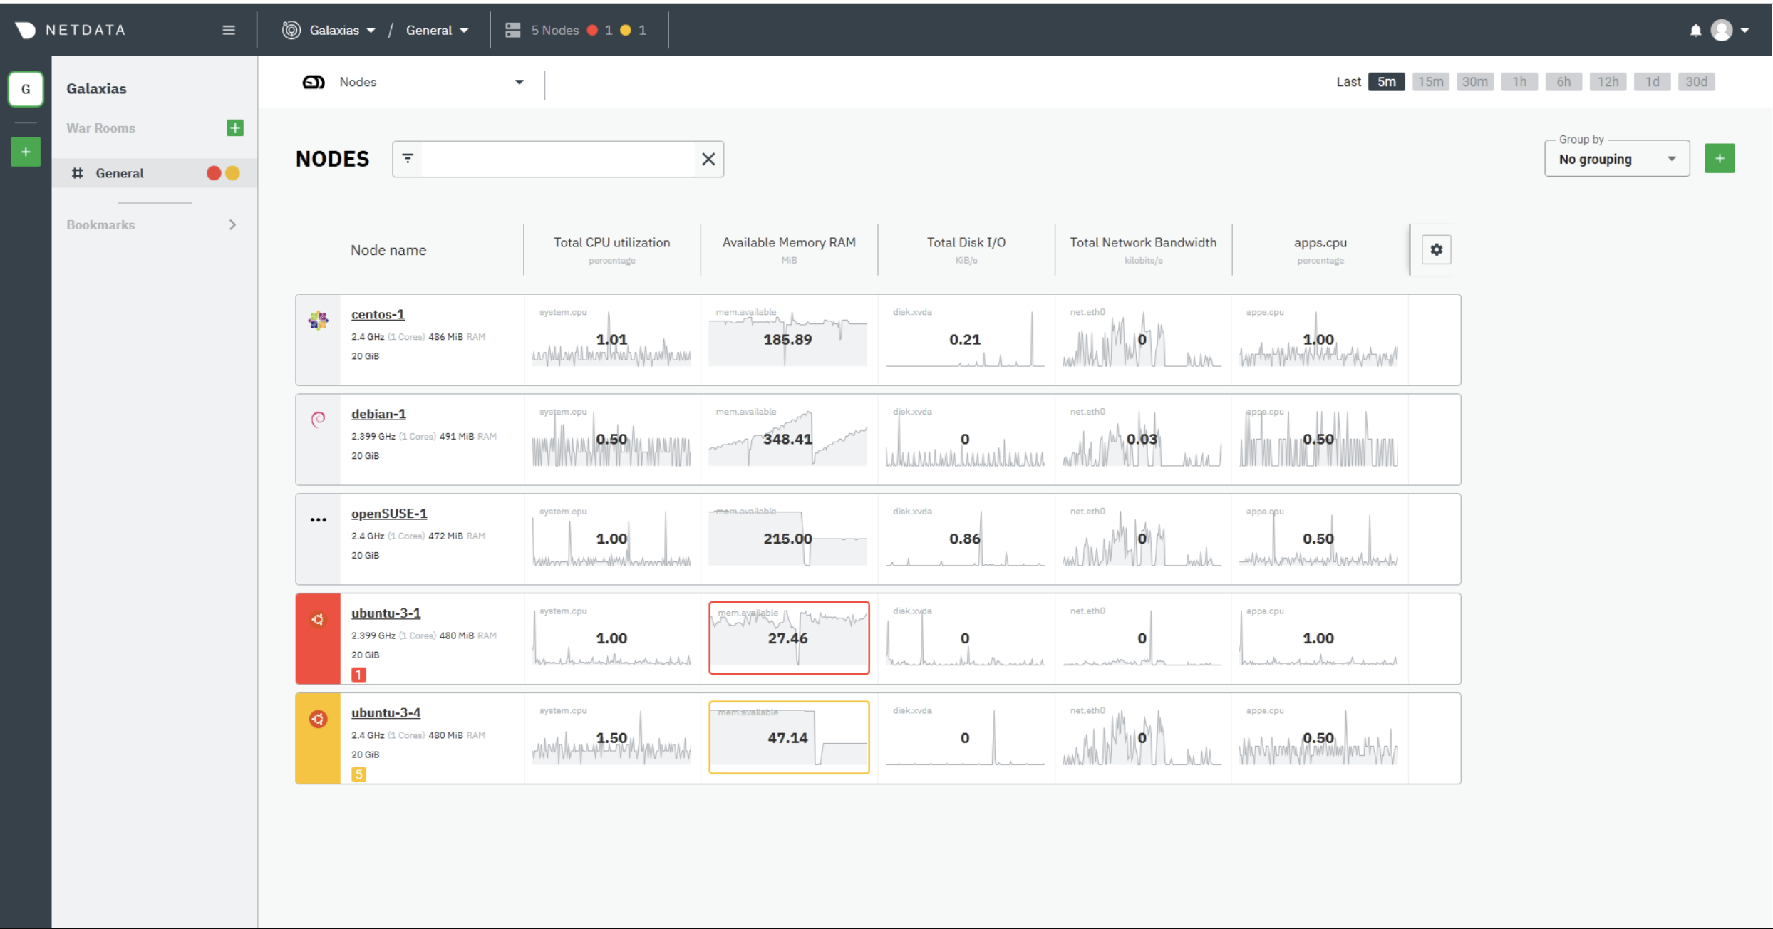The height and width of the screenshot is (929, 1773).
Task: Select the Galaxias space G icon
Action: [26, 88]
